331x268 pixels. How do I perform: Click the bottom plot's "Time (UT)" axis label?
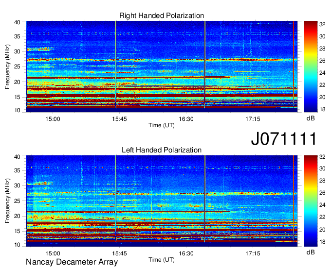[162, 260]
